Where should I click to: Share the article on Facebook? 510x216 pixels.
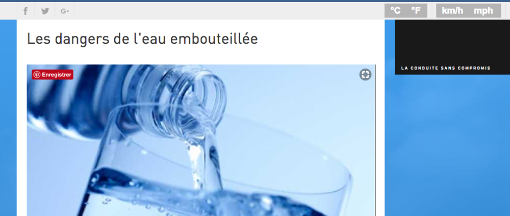(x=25, y=11)
